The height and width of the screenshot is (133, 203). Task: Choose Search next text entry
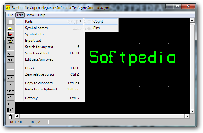(x=50, y=53)
